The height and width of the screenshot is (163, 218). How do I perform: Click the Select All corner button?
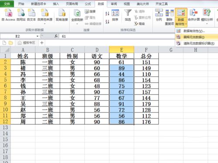[5, 50]
